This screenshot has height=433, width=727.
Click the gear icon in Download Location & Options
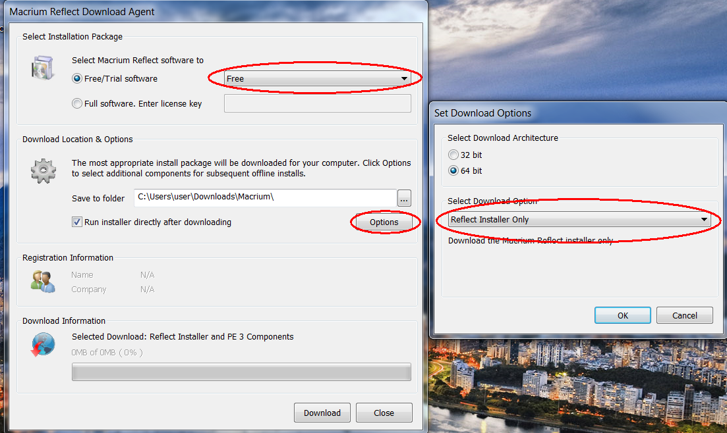pos(43,170)
